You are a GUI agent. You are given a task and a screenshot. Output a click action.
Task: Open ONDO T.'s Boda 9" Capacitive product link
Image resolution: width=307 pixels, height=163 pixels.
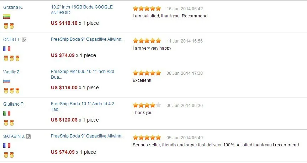(88, 39)
